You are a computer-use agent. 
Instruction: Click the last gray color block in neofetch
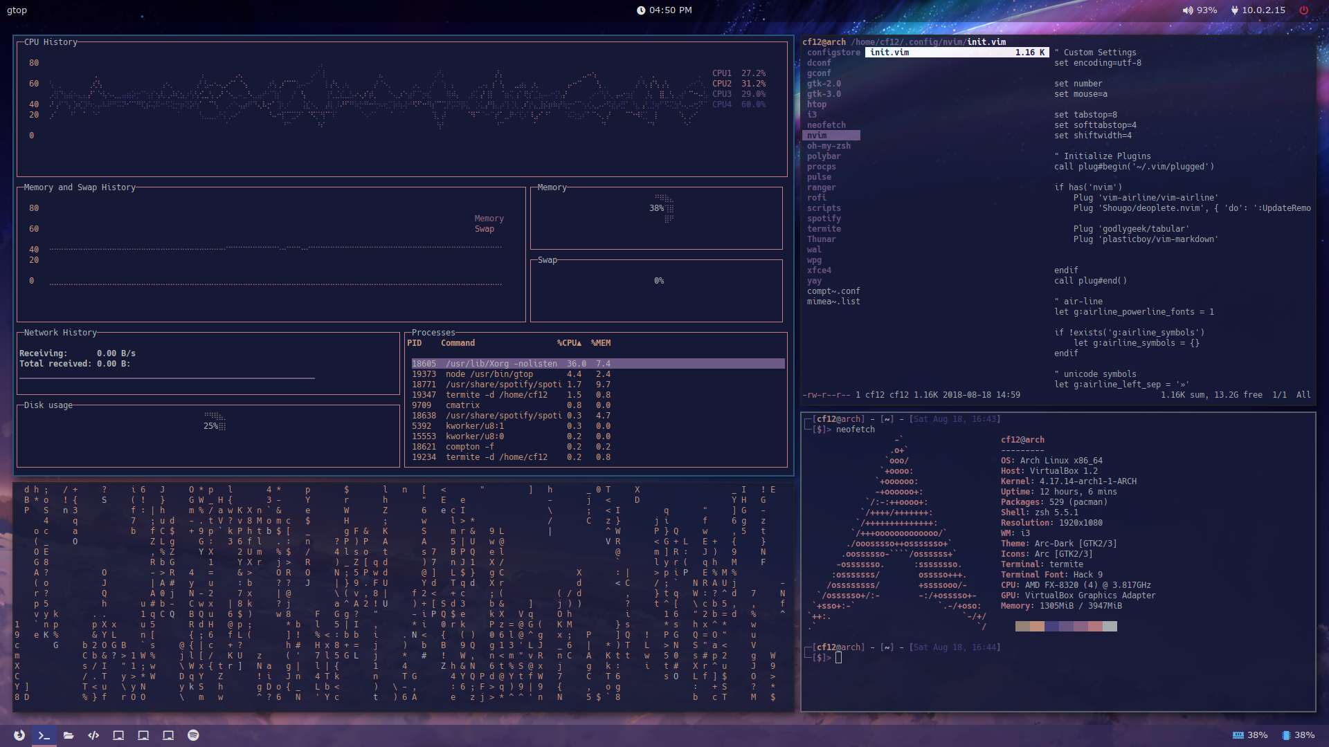1110,627
